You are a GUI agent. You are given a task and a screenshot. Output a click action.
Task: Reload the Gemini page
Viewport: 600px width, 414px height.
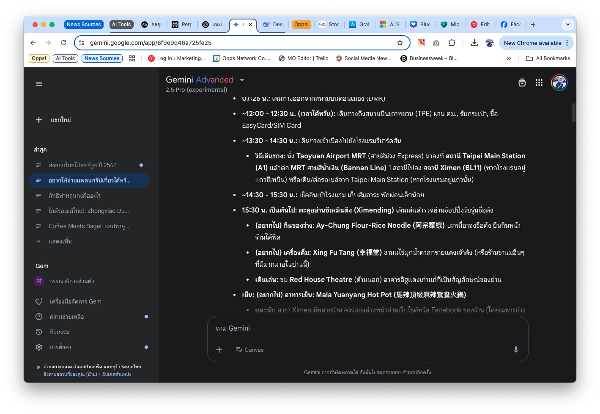[x=63, y=43]
